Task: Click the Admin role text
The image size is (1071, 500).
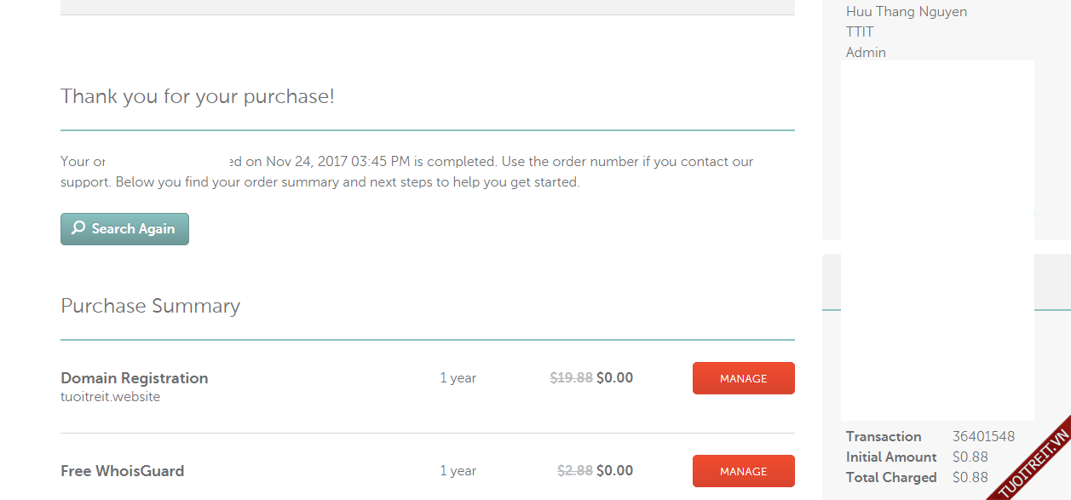Action: 866,53
